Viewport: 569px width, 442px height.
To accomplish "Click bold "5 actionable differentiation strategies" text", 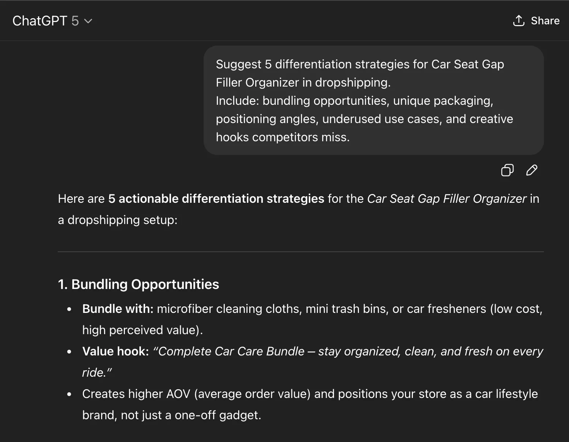I will click(x=216, y=199).
